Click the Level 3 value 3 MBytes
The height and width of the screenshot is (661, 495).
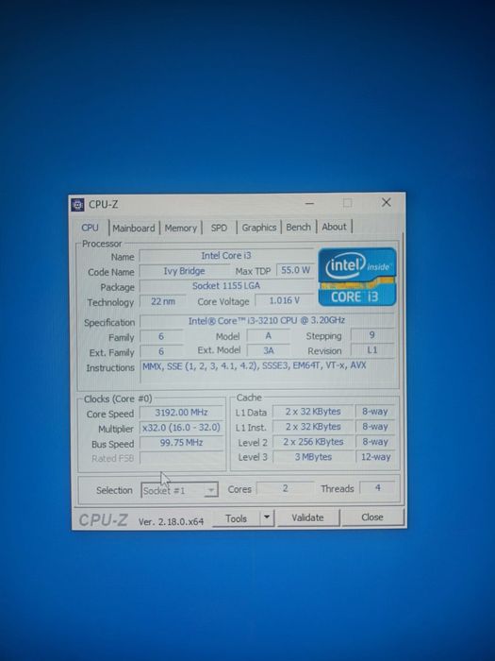pos(313,457)
